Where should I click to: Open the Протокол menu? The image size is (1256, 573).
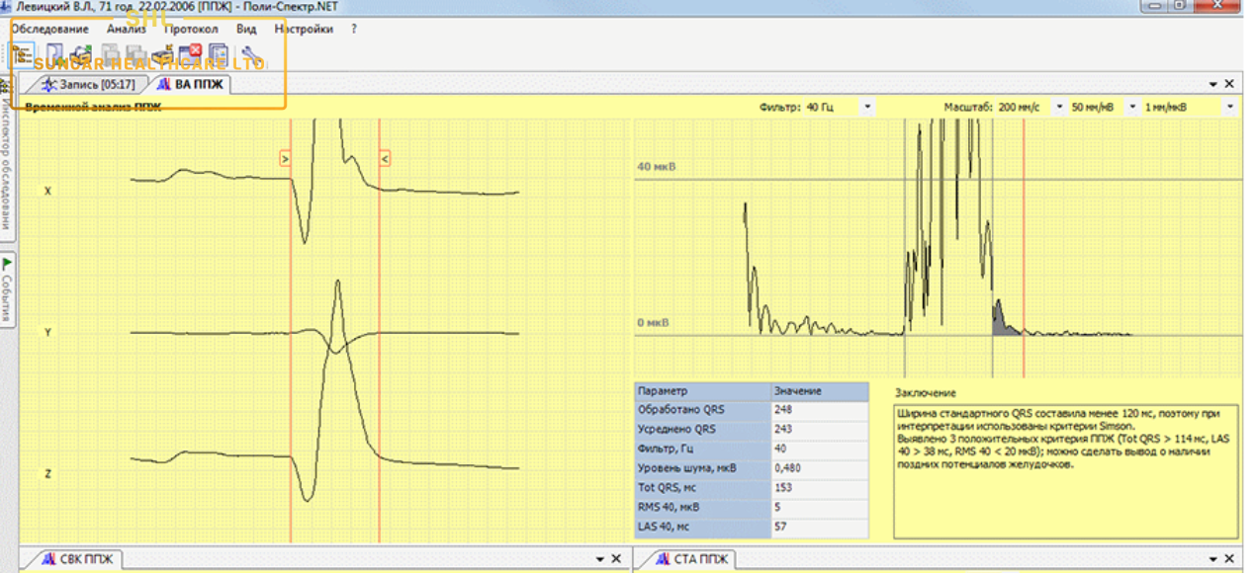(191, 29)
